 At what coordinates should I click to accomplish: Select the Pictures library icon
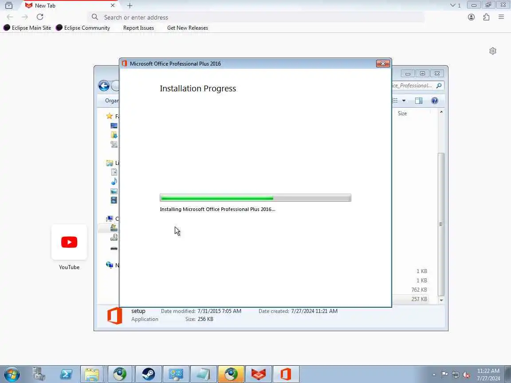pyautogui.click(x=114, y=191)
